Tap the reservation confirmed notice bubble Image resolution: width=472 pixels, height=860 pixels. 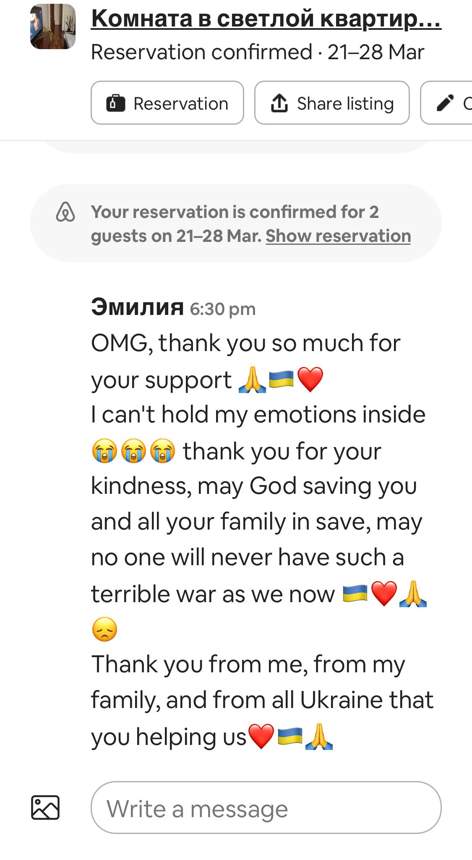(236, 223)
